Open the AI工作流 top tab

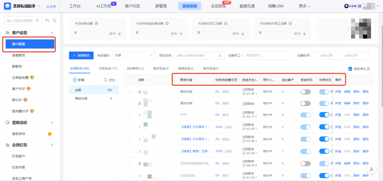[x=104, y=6]
